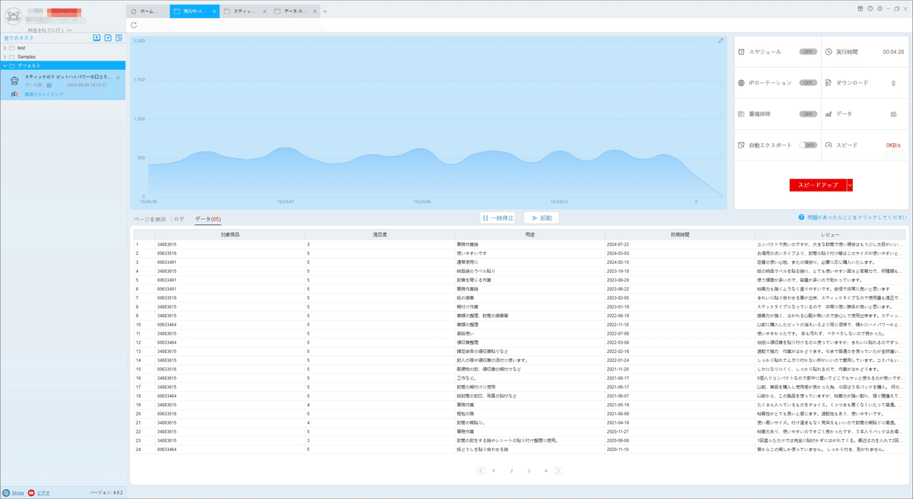This screenshot has height=499, width=913.
Task: Expand the test folder in task tree
Action: [x=5, y=48]
